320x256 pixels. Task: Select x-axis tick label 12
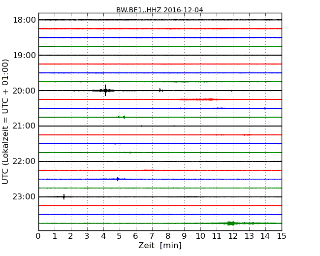pyautogui.click(x=233, y=236)
